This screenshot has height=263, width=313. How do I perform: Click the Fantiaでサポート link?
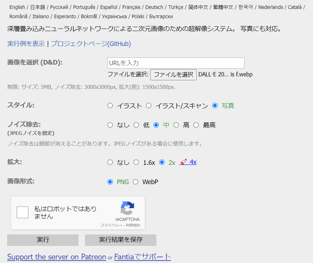(x=142, y=257)
